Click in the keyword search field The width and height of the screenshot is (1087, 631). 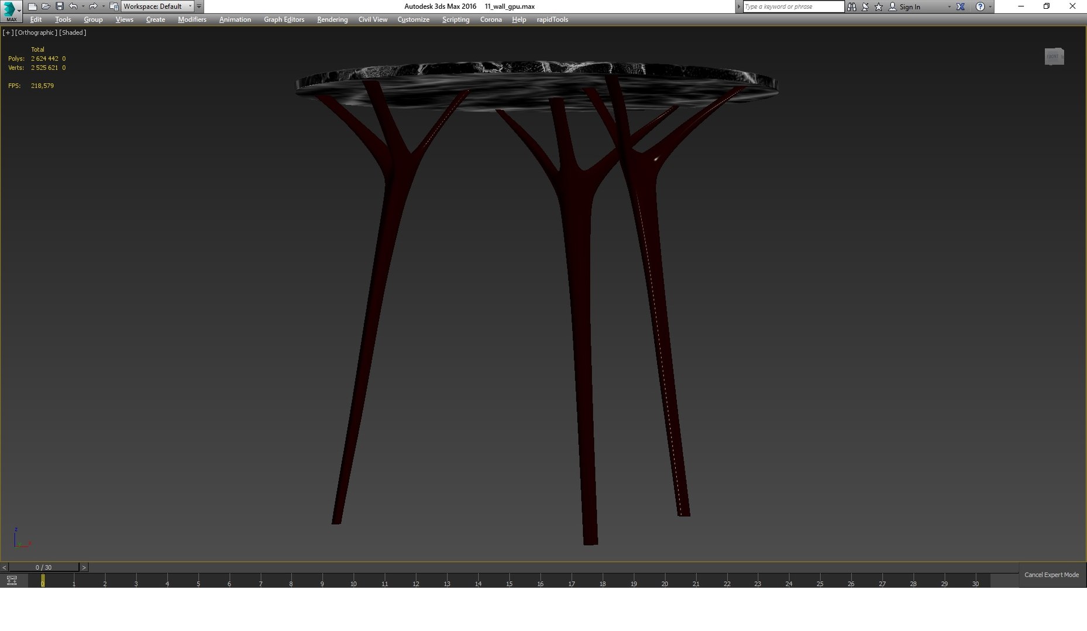tap(793, 6)
